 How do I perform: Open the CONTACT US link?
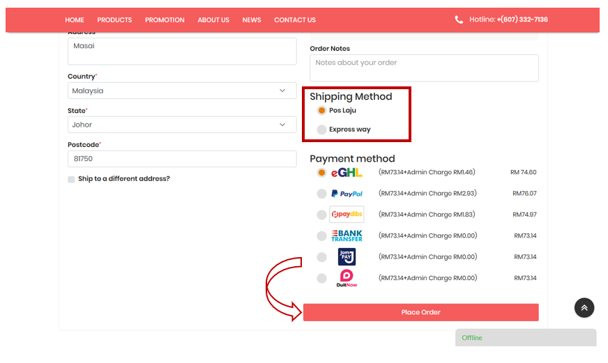click(294, 20)
